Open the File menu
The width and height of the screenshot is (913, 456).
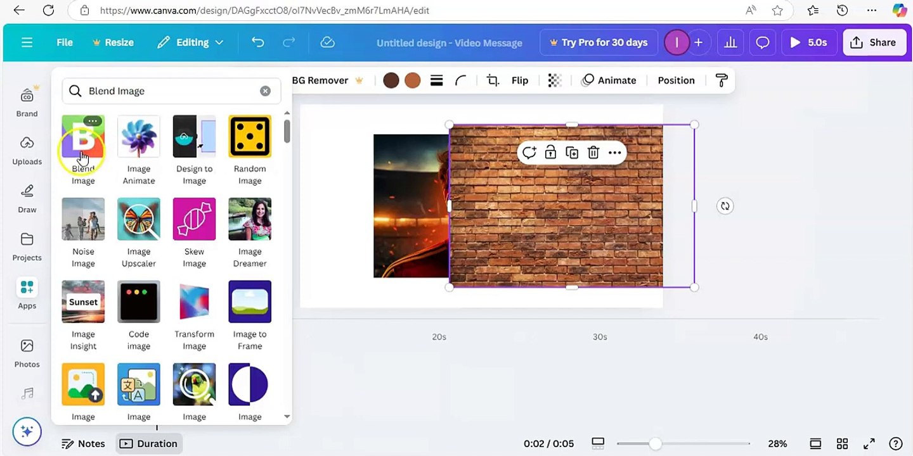(x=65, y=42)
